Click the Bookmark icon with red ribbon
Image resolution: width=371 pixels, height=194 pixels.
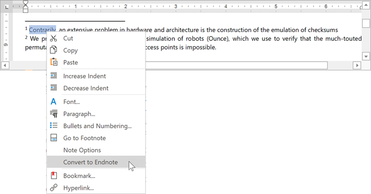pyautogui.click(x=54, y=175)
